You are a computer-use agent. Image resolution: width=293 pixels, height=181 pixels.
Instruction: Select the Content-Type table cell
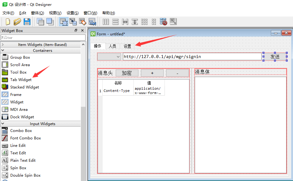coord(118,91)
